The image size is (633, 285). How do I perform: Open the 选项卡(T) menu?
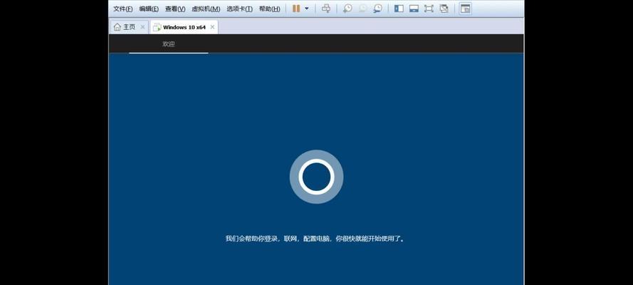pyautogui.click(x=239, y=9)
